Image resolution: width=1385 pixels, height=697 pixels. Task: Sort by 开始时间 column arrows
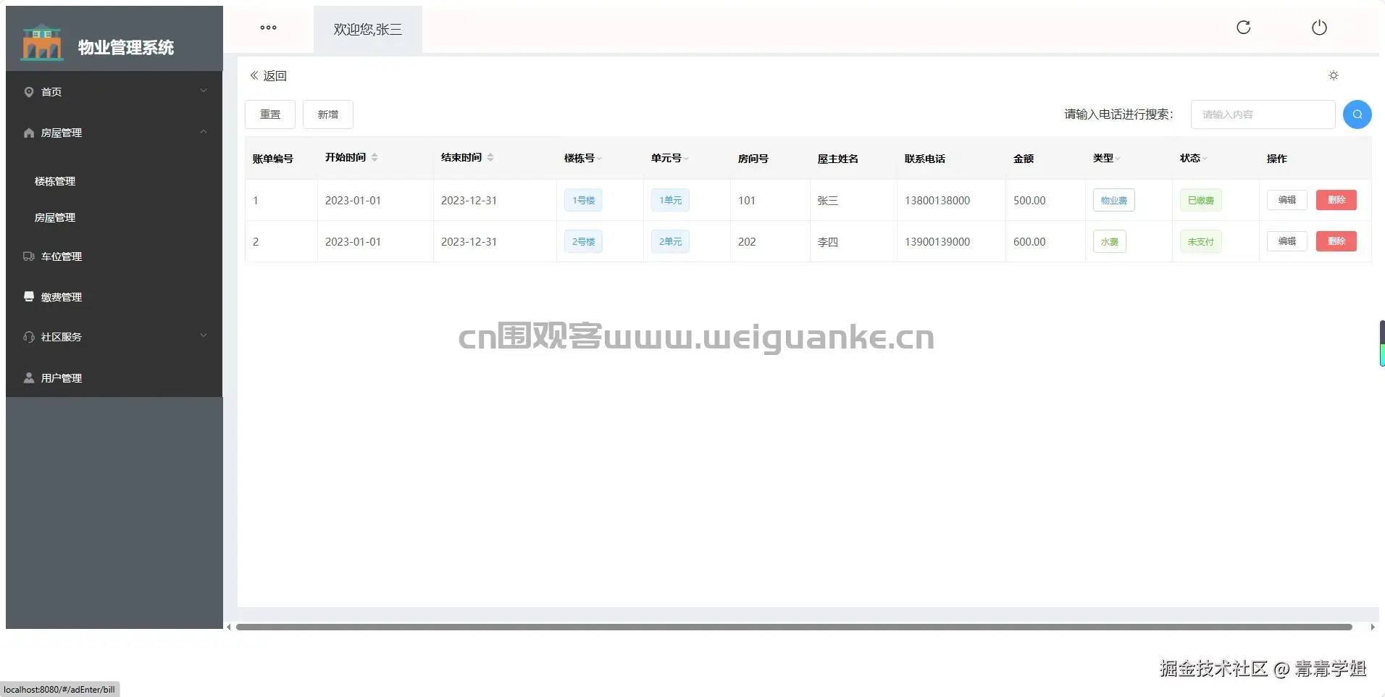[x=375, y=157]
